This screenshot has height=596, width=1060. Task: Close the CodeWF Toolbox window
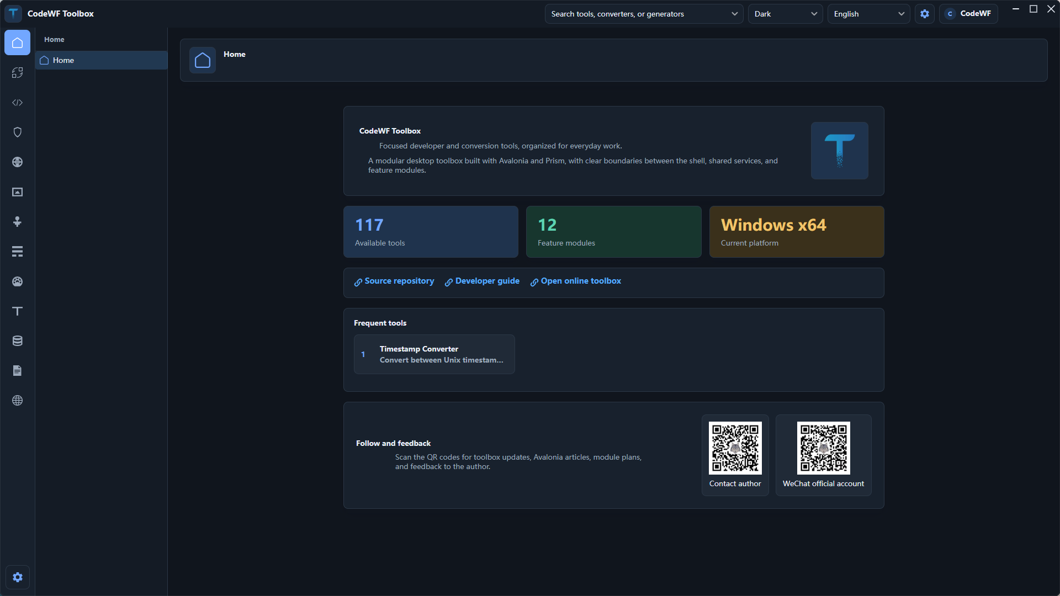point(1051,9)
